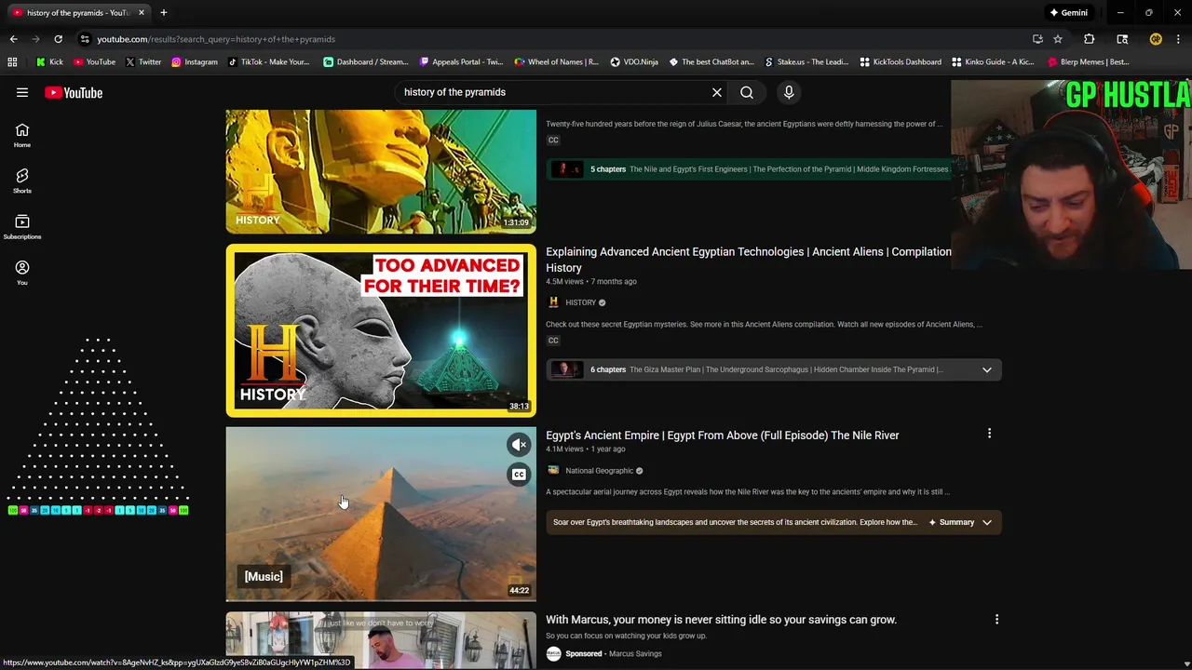
Task: Open the Stake.us bookmark
Action: coord(806,62)
